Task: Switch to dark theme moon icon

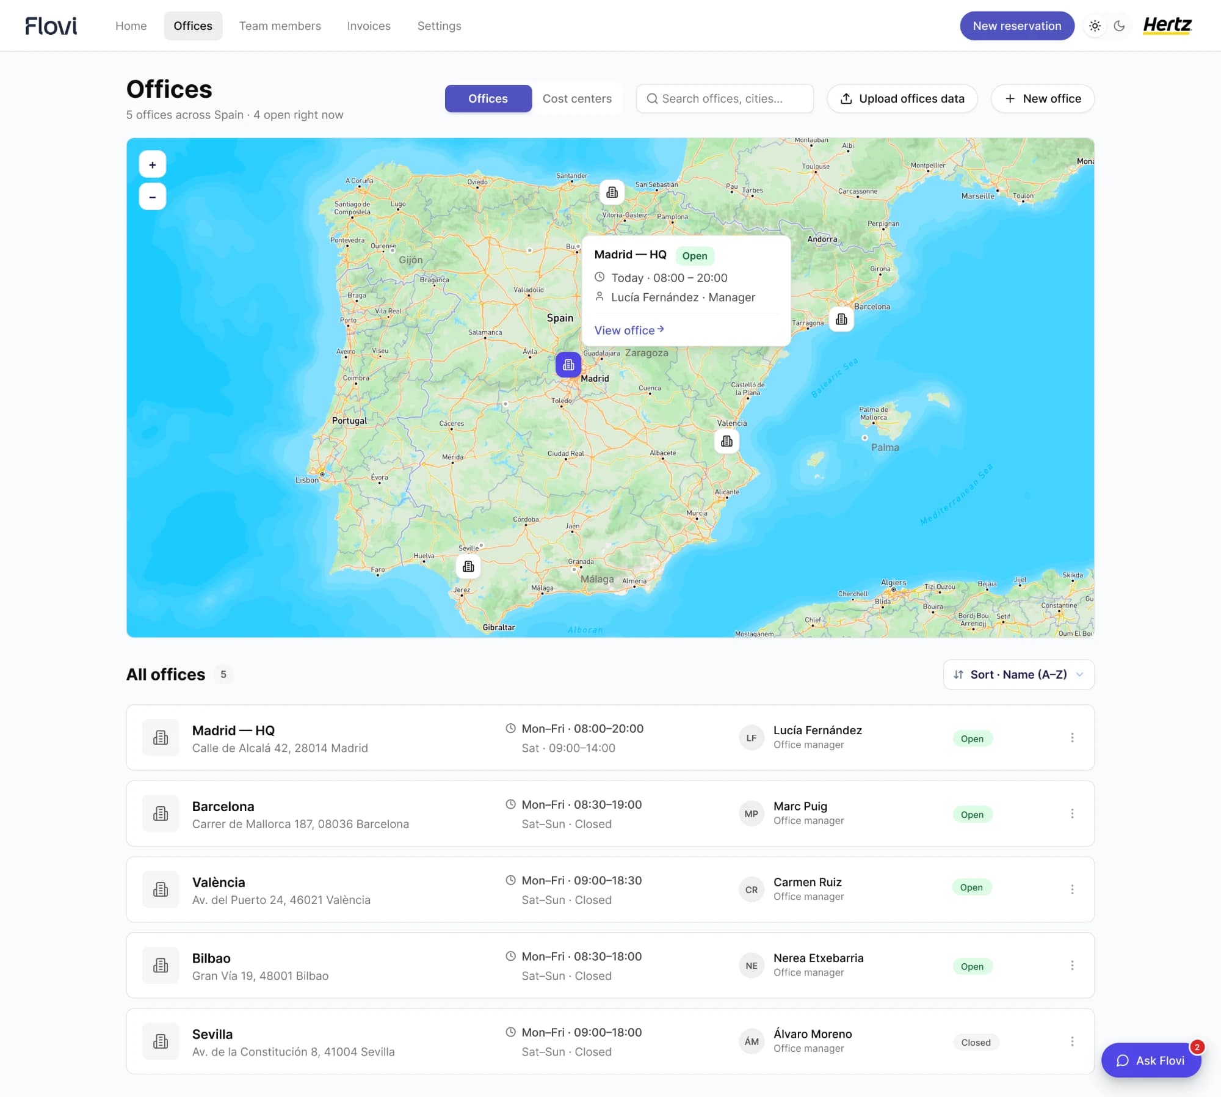Action: 1119,26
